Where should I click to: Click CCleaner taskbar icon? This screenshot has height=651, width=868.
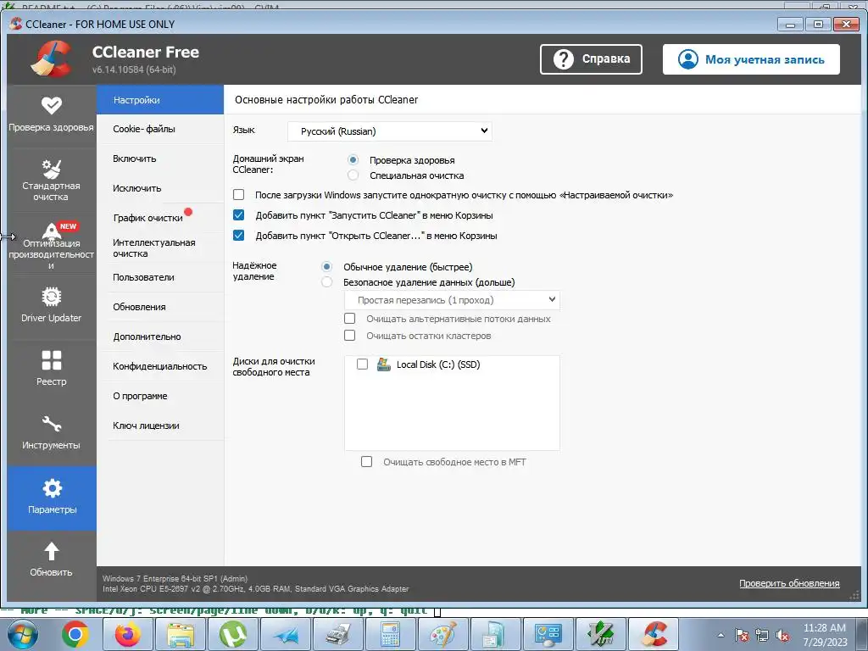pos(654,634)
